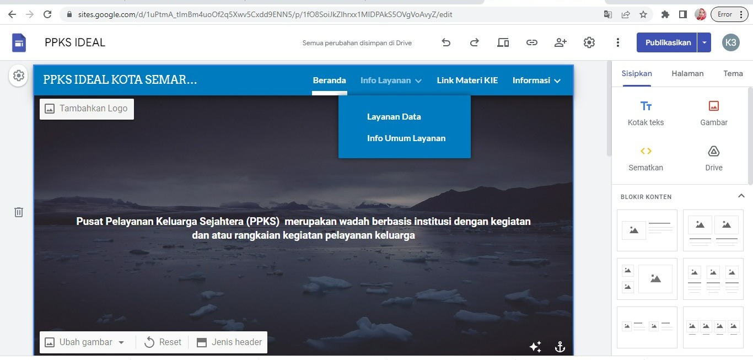Click Jenis header button
Image resolution: width=753 pixels, height=360 pixels.
229,342
